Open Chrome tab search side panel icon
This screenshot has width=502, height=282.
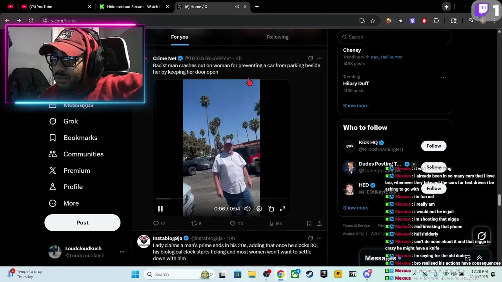click(454, 21)
